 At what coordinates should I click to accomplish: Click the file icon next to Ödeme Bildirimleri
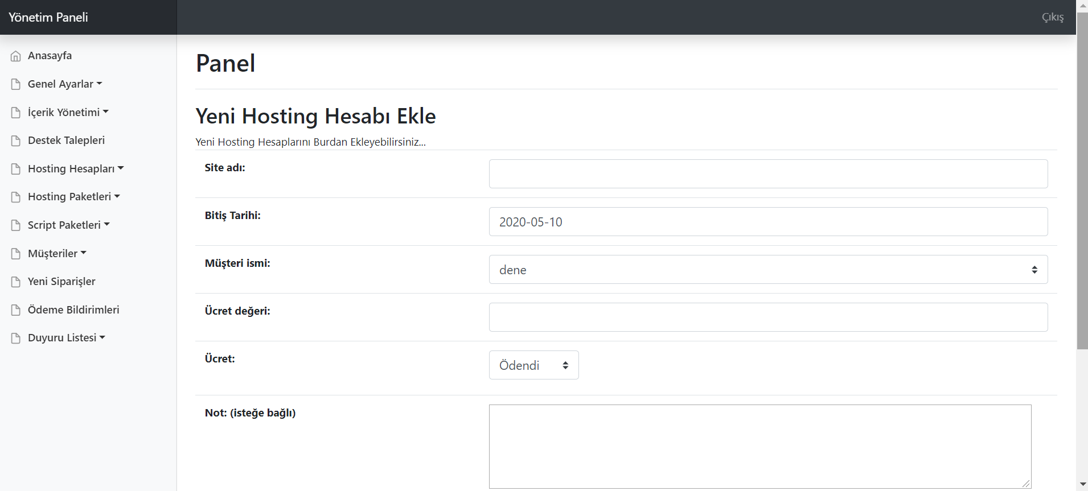(x=16, y=310)
